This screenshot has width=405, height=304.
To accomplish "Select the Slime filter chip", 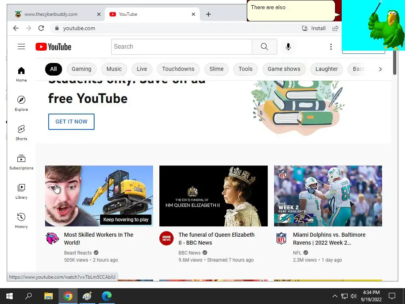I will (216, 69).
